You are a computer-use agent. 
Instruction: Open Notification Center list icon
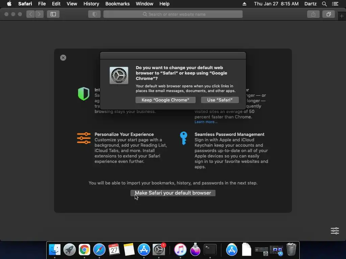335,4
